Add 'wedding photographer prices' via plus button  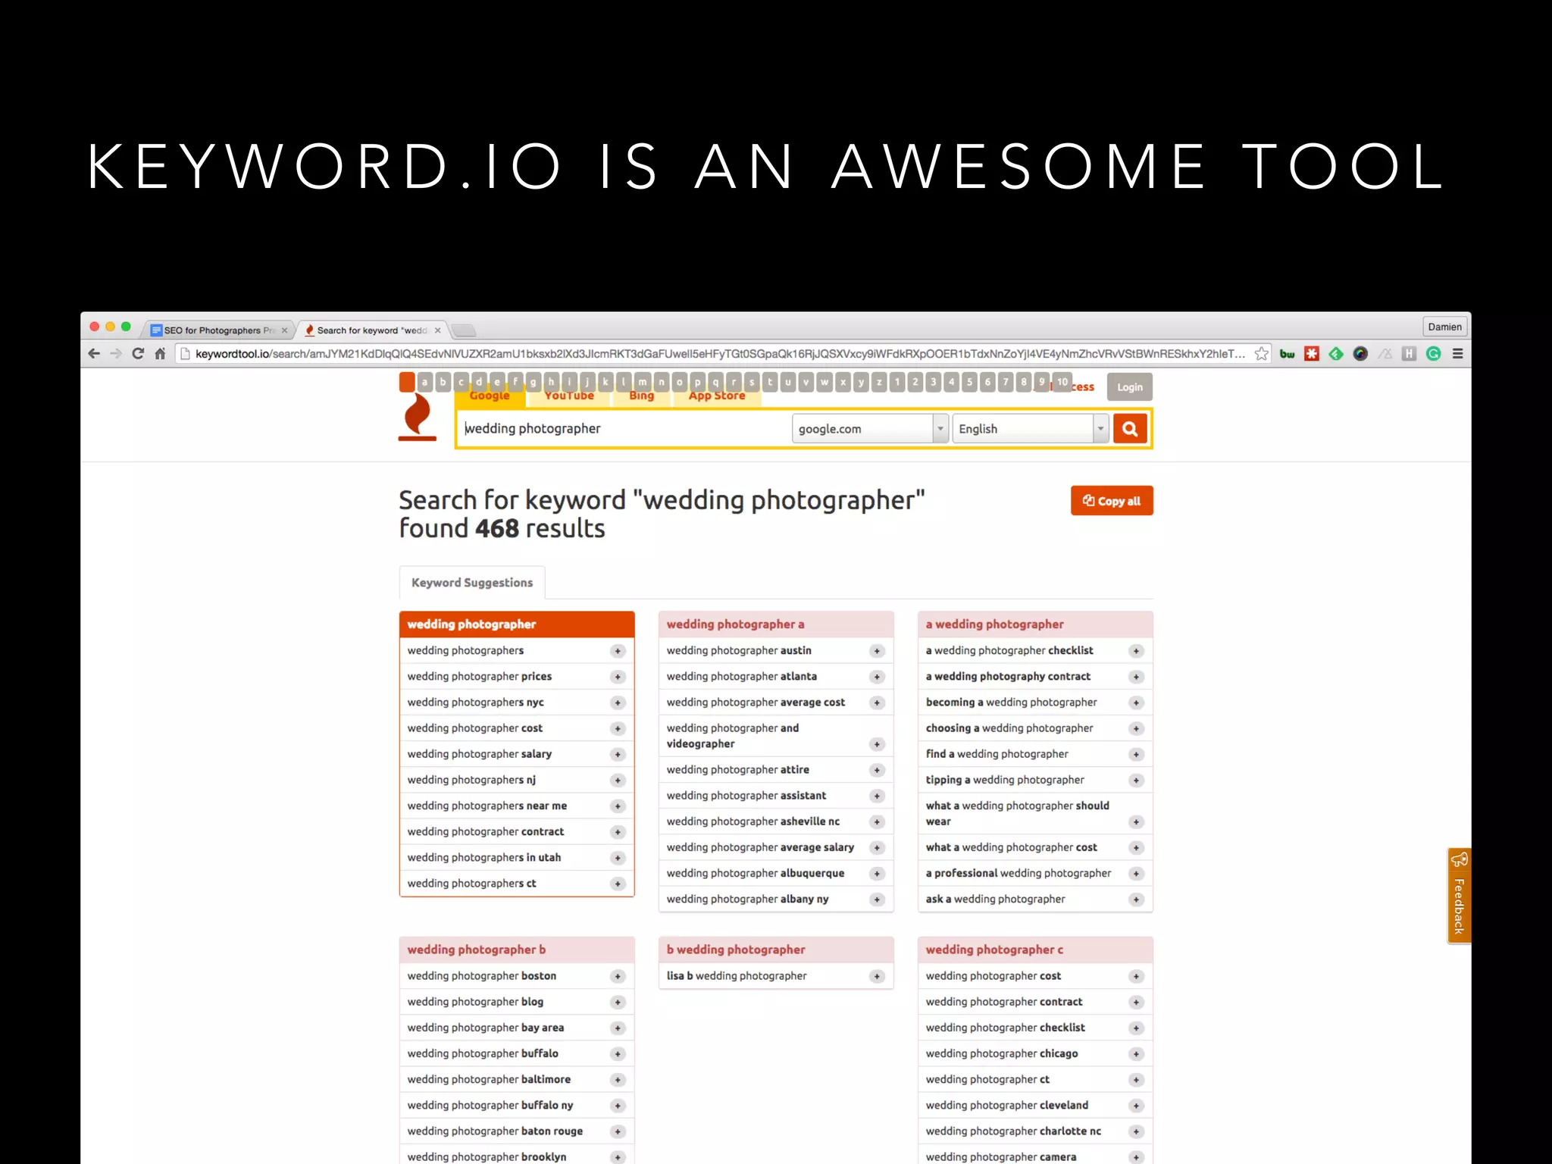tap(618, 677)
